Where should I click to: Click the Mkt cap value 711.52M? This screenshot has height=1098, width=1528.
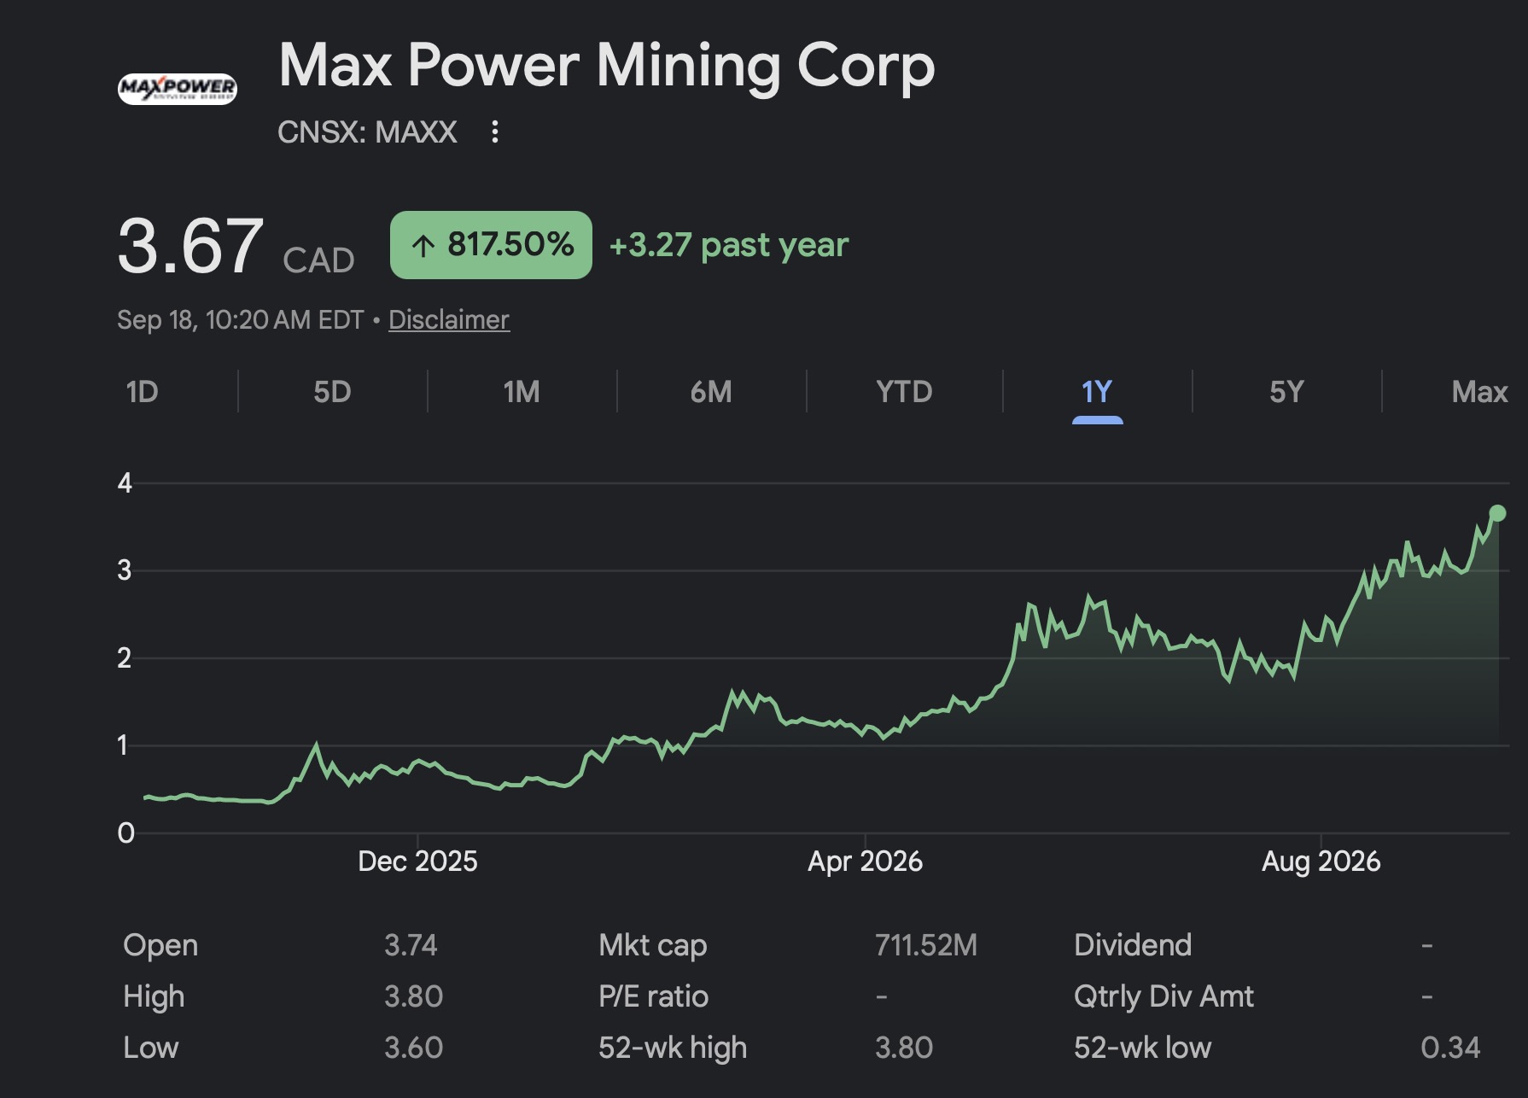pyautogui.click(x=926, y=945)
